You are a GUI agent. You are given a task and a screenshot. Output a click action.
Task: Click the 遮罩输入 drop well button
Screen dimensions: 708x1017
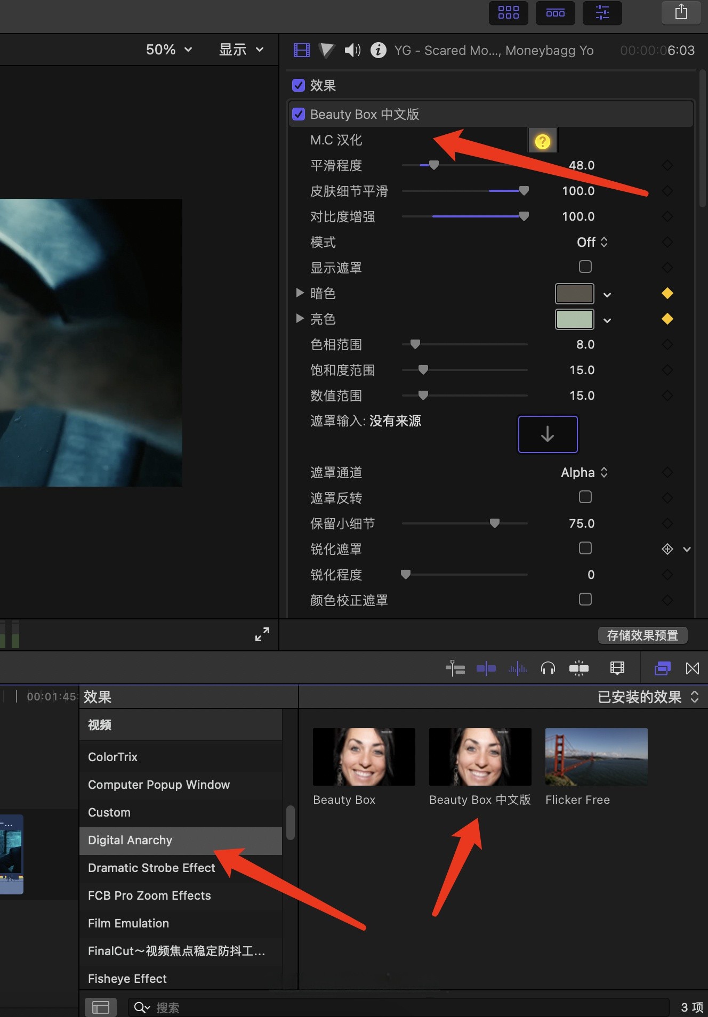[548, 434]
